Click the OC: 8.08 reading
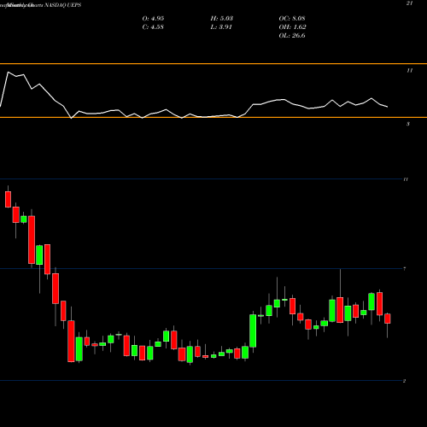 pos(292,19)
